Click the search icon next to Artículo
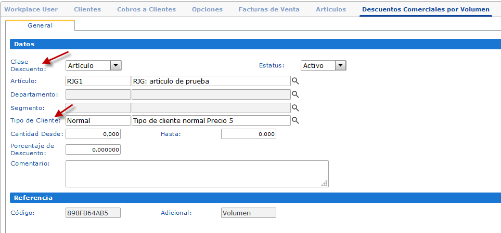This screenshot has width=501, height=233. click(295, 81)
